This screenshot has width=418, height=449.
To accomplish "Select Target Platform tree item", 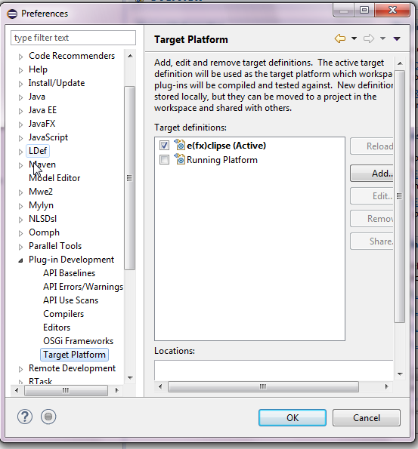I will (74, 355).
